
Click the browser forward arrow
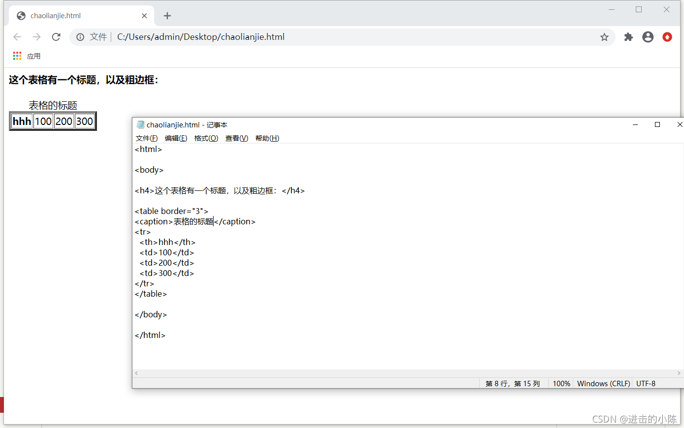(x=36, y=37)
